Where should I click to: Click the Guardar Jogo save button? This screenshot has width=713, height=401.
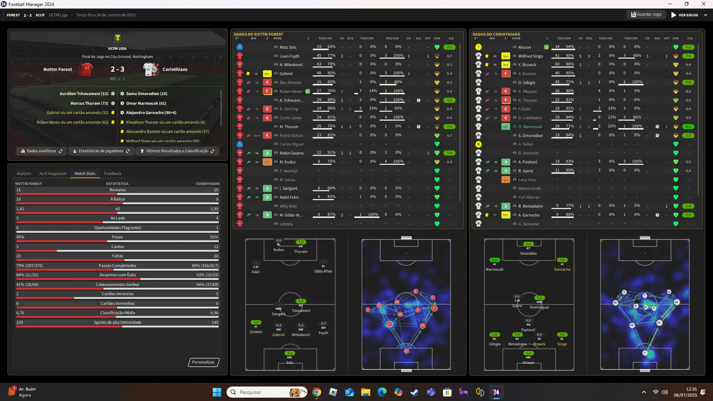pyautogui.click(x=647, y=14)
